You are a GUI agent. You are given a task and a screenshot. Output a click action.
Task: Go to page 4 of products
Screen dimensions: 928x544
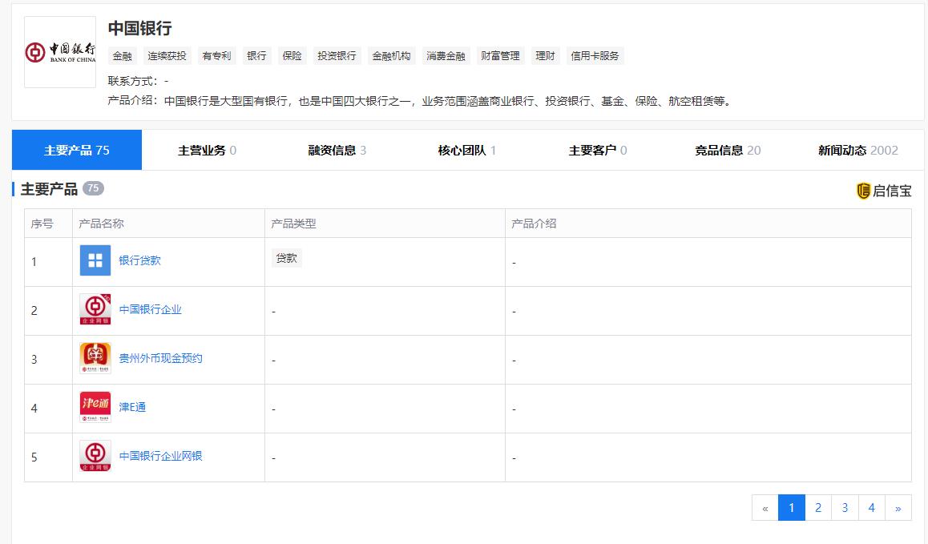[x=871, y=508]
